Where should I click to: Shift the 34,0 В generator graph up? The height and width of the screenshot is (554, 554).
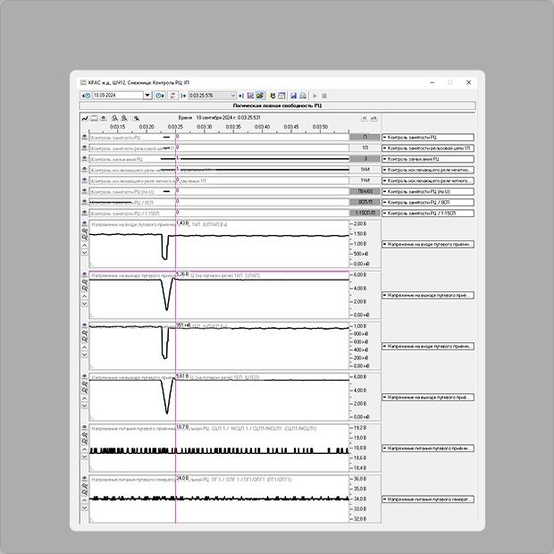(x=85, y=500)
